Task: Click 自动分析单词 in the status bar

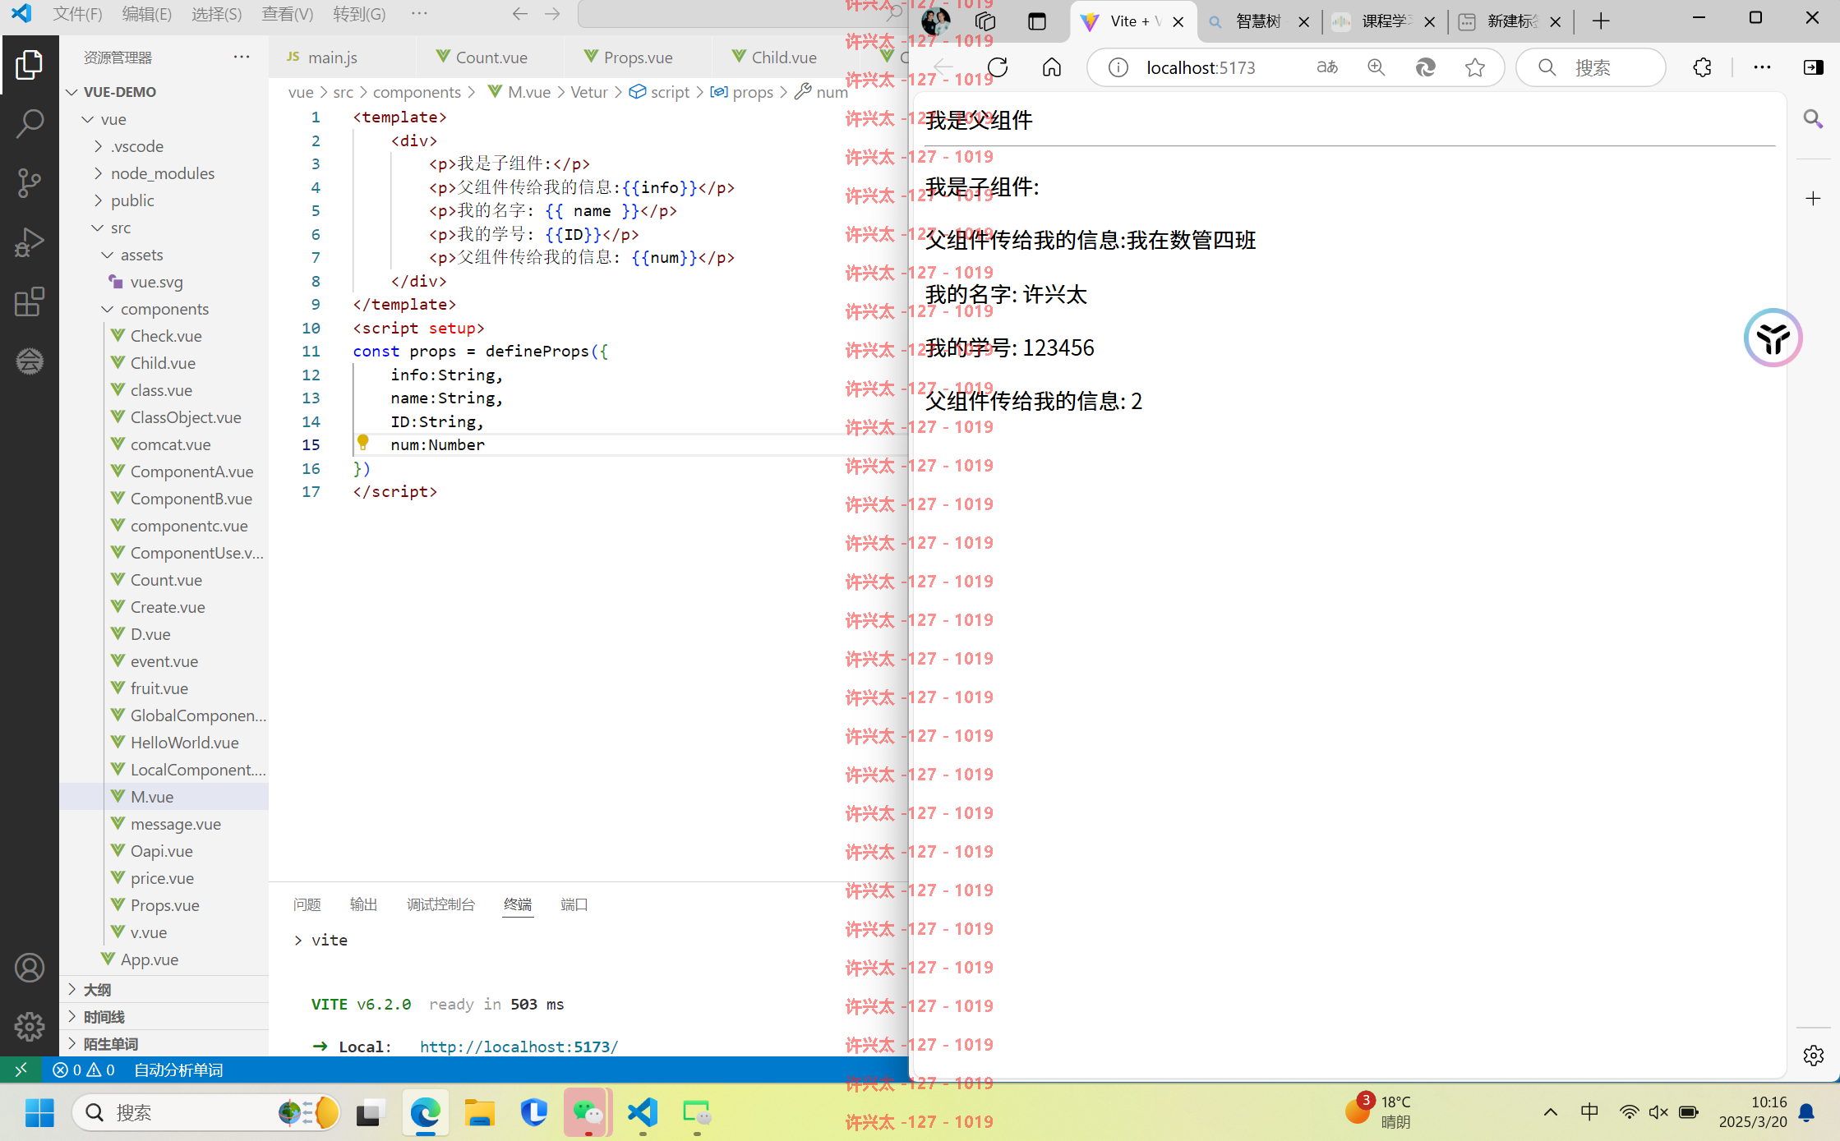Action: point(178,1070)
